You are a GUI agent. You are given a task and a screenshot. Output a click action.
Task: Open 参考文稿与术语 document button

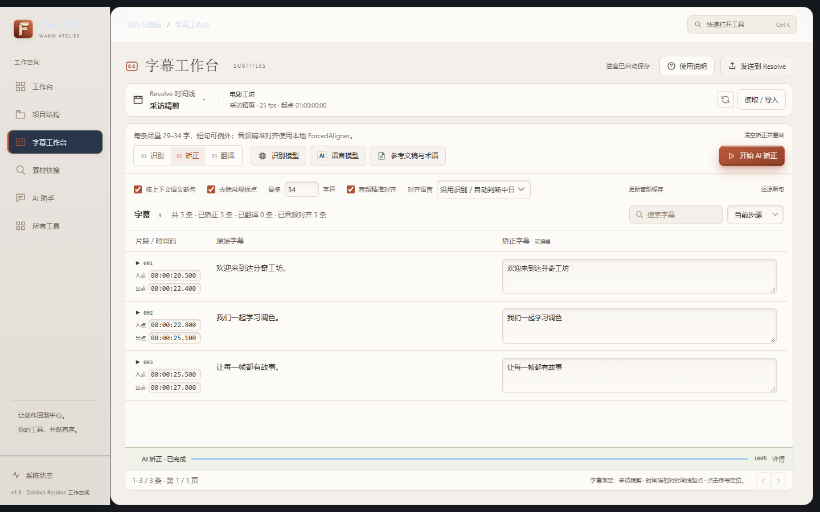[x=408, y=156]
